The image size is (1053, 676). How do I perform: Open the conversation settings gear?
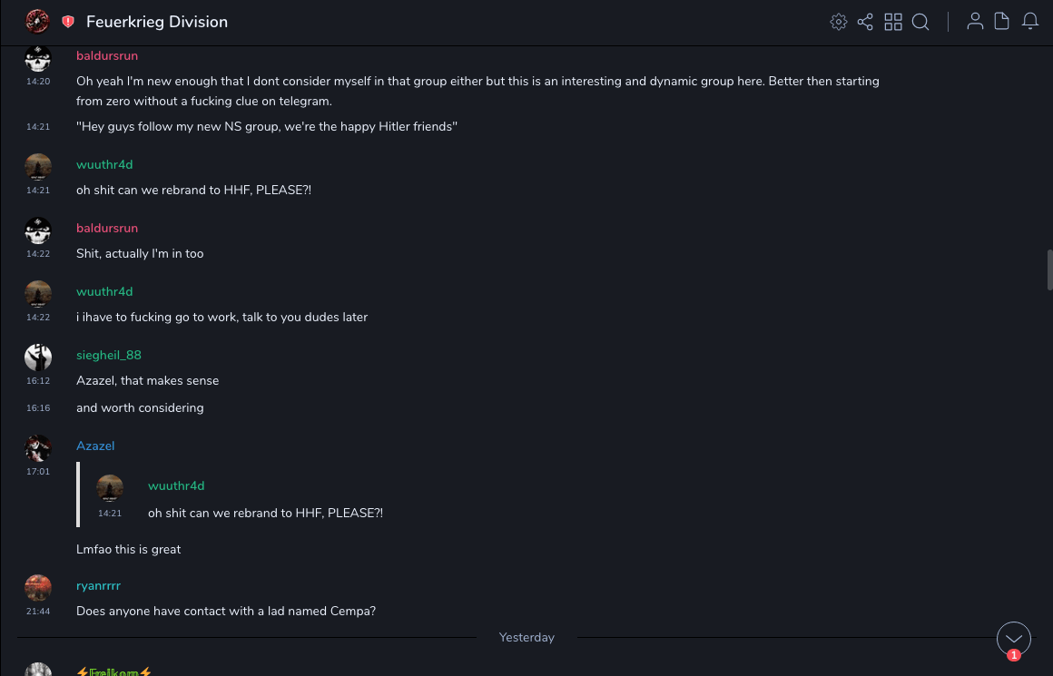839,22
